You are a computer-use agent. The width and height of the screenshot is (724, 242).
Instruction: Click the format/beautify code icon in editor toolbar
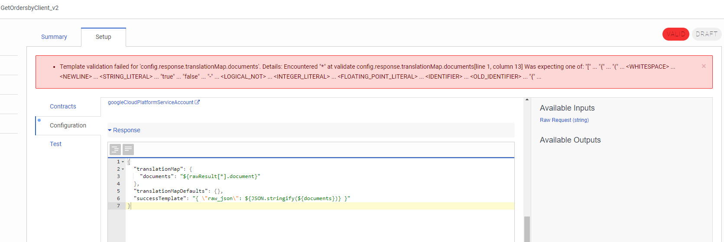pos(115,150)
